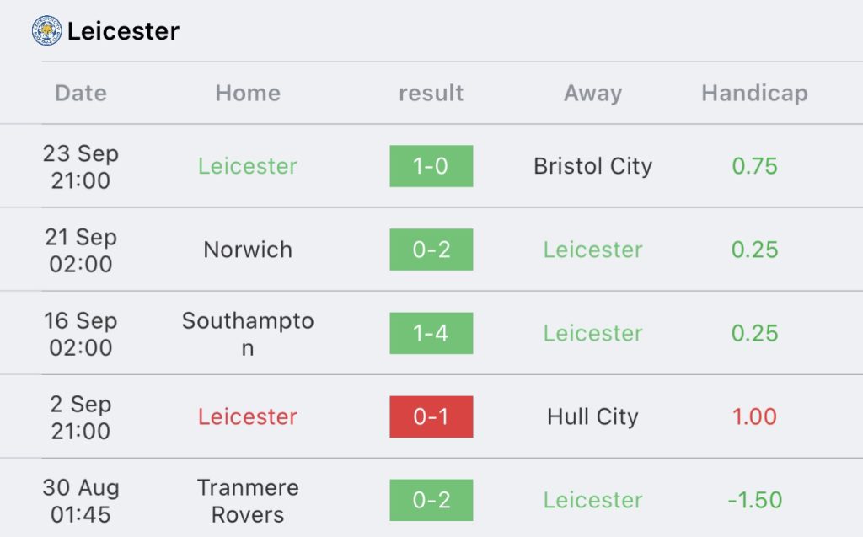This screenshot has height=537, width=863.
Task: Select the Date column header
Action: click(81, 93)
